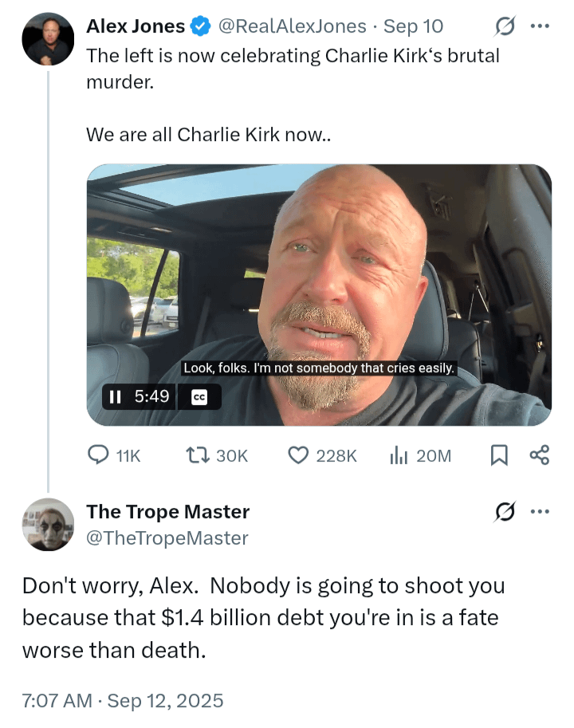Click the reply icon with 11K count
This screenshot has height=728, width=574.
[98, 455]
